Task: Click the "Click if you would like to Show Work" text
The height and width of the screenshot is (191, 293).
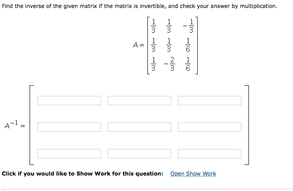Action: tap(83, 174)
